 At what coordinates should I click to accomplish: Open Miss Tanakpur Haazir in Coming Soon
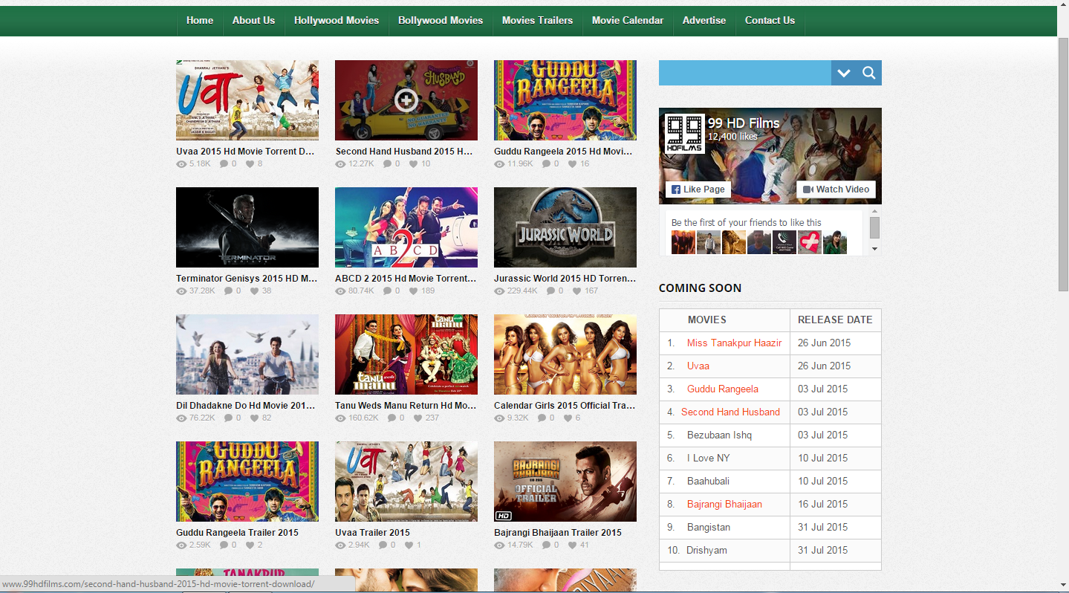[x=734, y=343]
